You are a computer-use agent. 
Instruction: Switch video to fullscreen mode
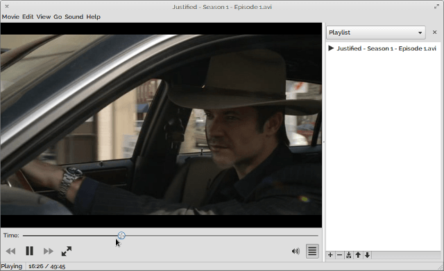coord(67,251)
